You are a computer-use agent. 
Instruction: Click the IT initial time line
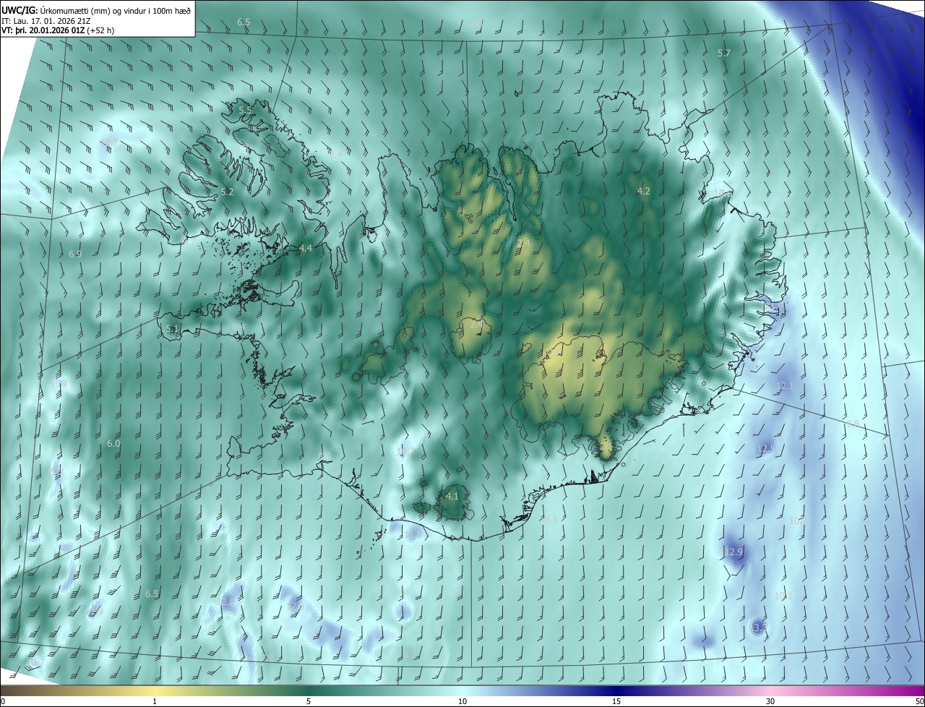point(46,20)
